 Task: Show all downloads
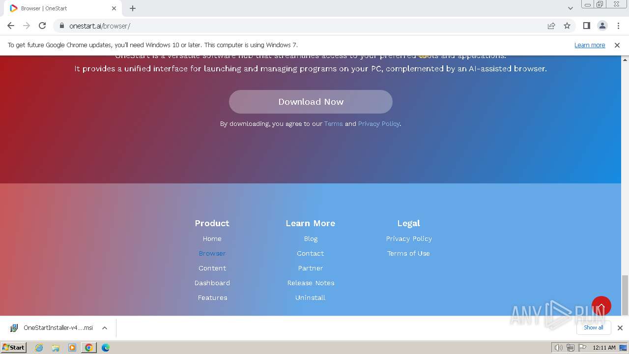click(593, 327)
